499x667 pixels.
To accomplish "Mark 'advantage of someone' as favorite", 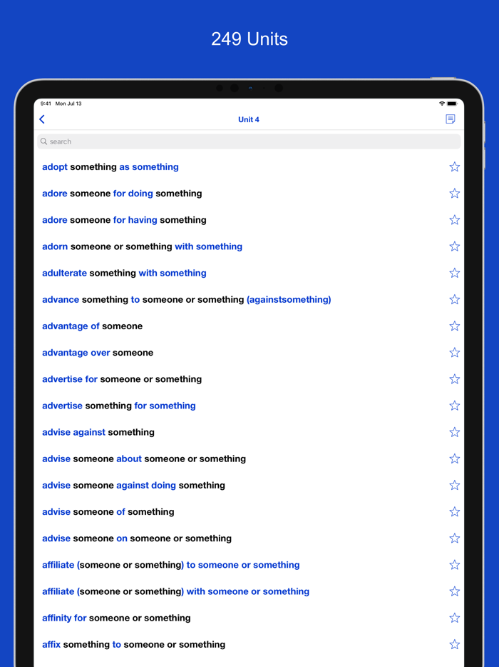I will click(454, 326).
